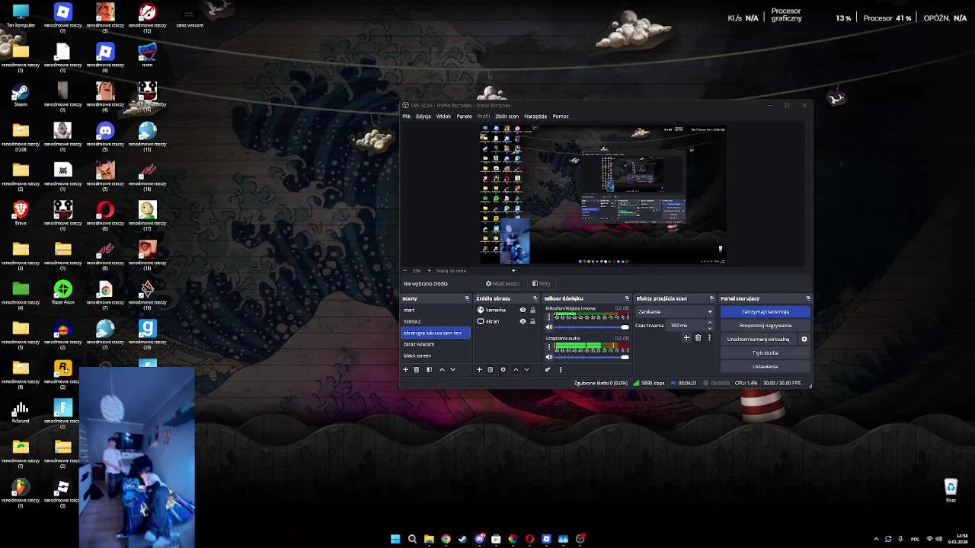Undock the Mikser dźwięku panel

click(x=627, y=298)
